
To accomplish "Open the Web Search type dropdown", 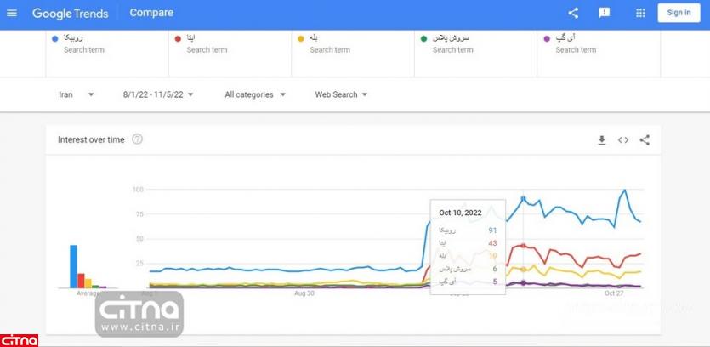I will (x=341, y=94).
